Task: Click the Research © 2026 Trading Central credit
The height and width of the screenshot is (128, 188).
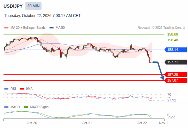Action: pyautogui.click(x=161, y=28)
